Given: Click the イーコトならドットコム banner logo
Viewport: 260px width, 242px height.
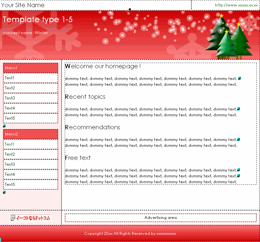Looking at the screenshot, I should (x=31, y=218).
